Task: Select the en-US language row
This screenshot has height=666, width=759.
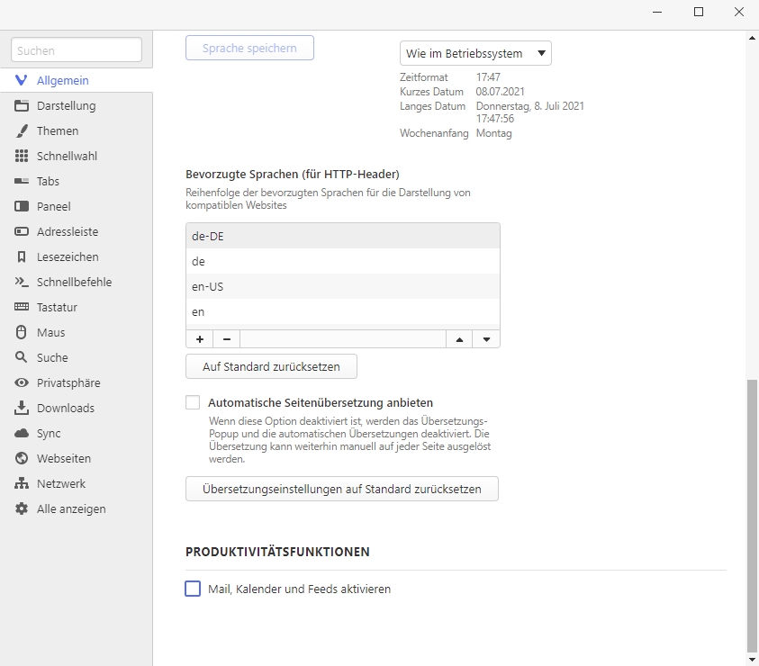Action: pos(343,286)
